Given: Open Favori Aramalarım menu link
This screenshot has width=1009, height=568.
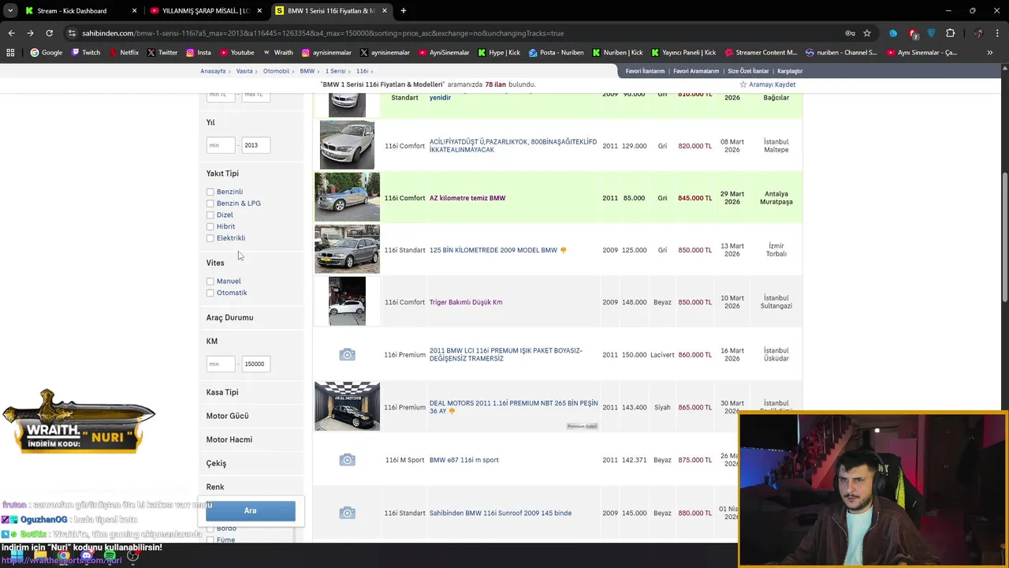Looking at the screenshot, I should coord(696,71).
